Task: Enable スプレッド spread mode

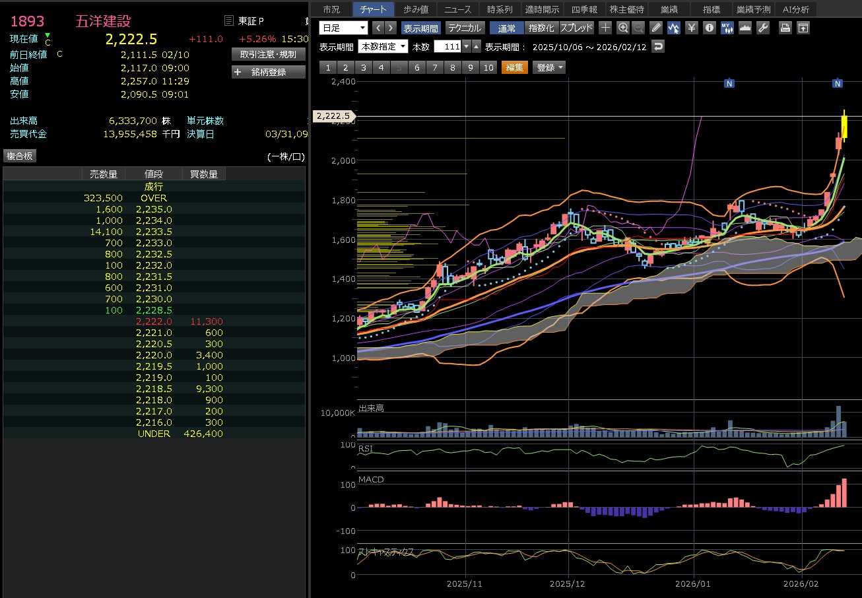Action: (x=576, y=28)
